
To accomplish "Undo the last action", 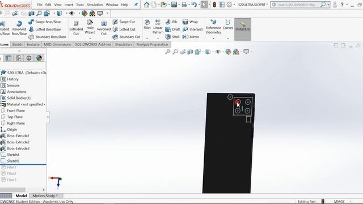I will click(194, 5).
